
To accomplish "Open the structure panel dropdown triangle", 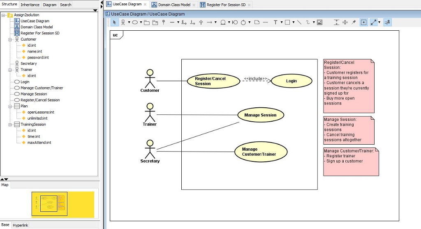I will (x=95, y=10).
